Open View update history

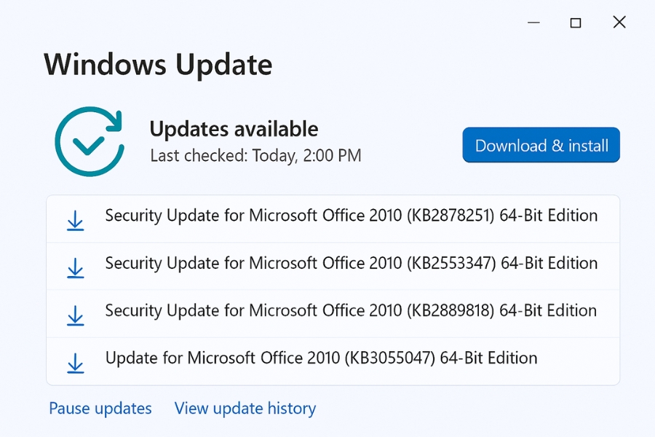click(x=245, y=408)
